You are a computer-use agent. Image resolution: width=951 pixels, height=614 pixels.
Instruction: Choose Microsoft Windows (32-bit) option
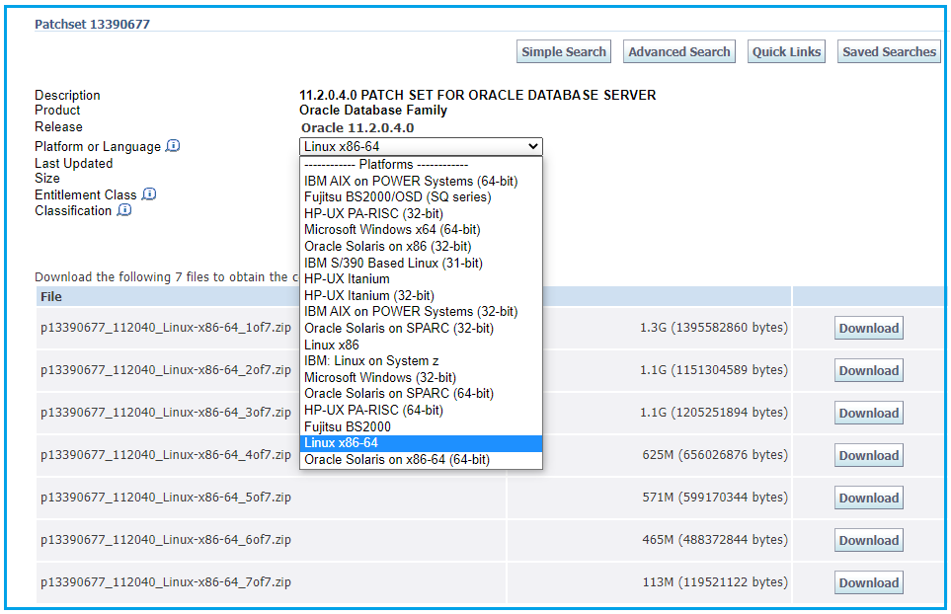point(421,377)
